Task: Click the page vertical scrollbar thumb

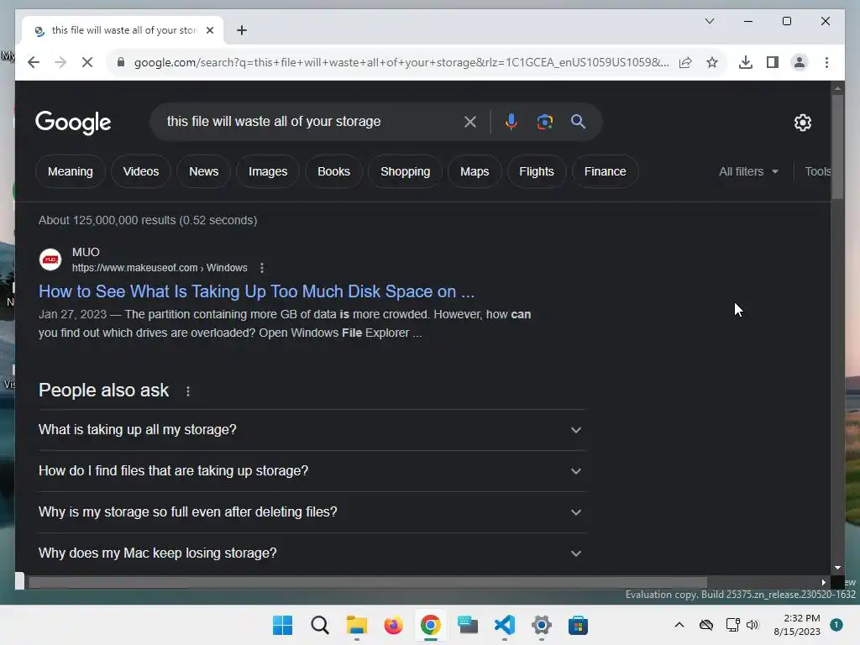Action: point(837,147)
